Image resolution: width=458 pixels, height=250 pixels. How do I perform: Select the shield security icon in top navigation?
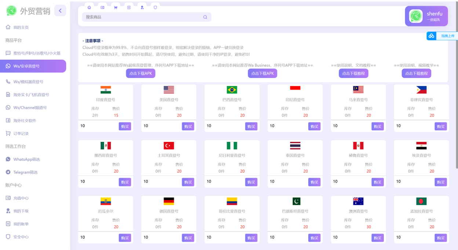point(155,7)
